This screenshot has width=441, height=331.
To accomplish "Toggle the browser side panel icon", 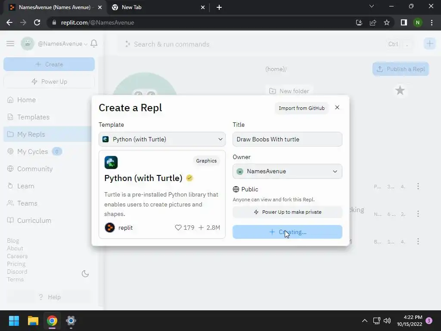I will (404, 22).
